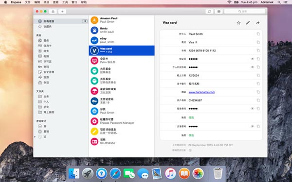Copy the Visa 卡 type field

coord(258,42)
